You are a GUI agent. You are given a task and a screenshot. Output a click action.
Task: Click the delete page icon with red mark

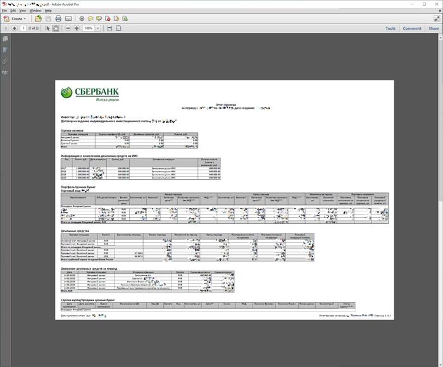(108, 18)
